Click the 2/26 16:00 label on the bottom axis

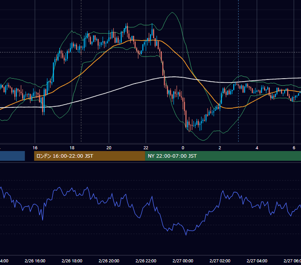35,261
